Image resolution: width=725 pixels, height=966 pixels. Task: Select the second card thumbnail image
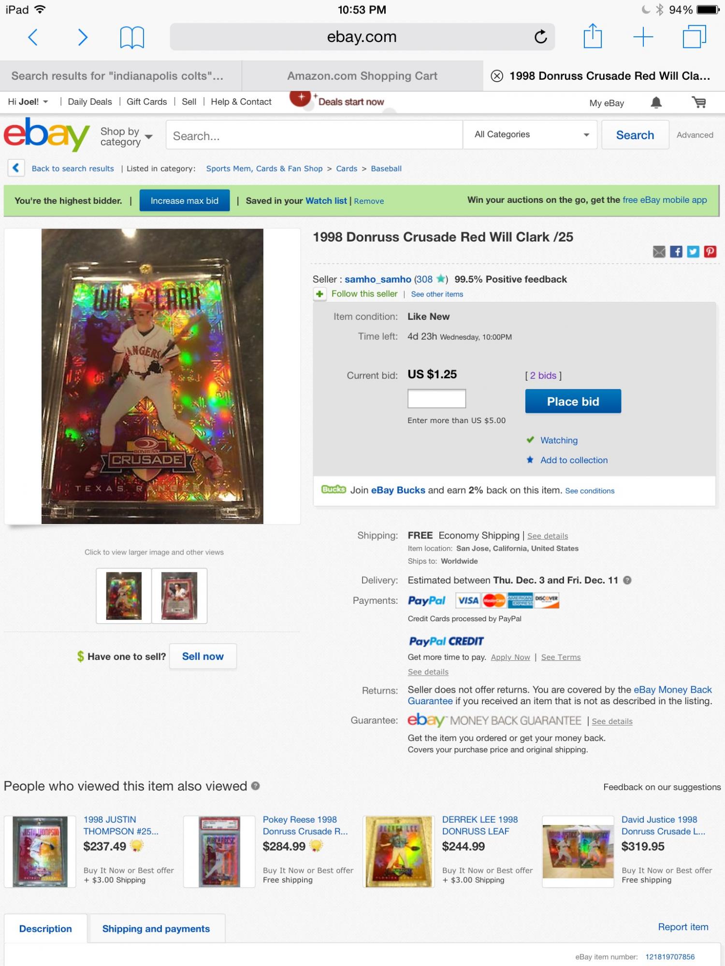(x=179, y=596)
